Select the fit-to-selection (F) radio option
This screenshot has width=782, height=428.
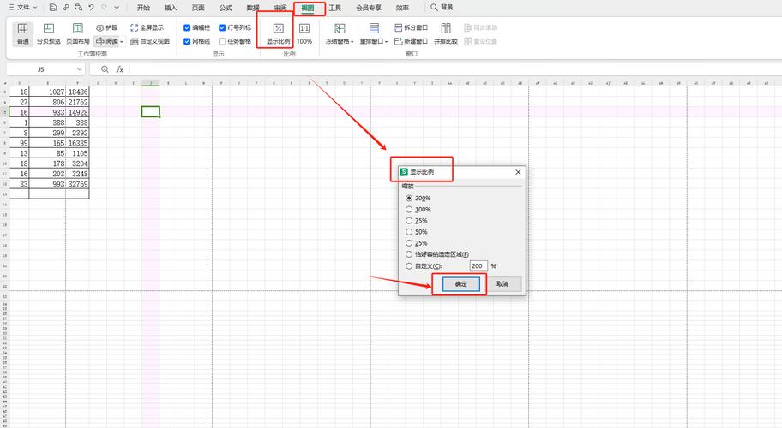pyautogui.click(x=409, y=254)
